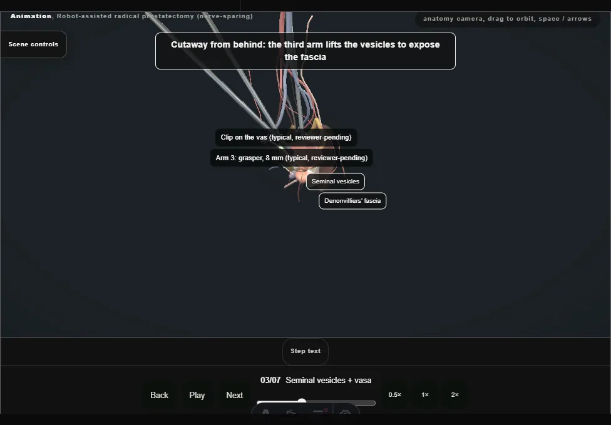Set playback speed to 0.5×
611x425 pixels.
[395, 394]
